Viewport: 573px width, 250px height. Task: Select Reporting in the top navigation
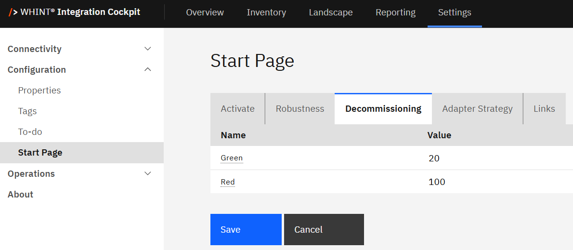pyautogui.click(x=395, y=13)
